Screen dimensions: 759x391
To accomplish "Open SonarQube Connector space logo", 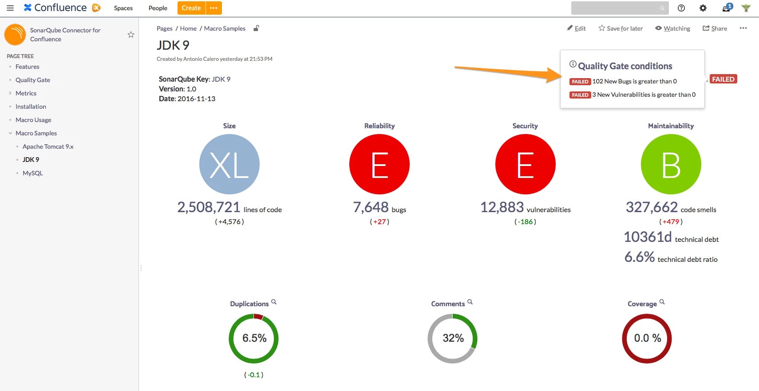I will pos(15,35).
